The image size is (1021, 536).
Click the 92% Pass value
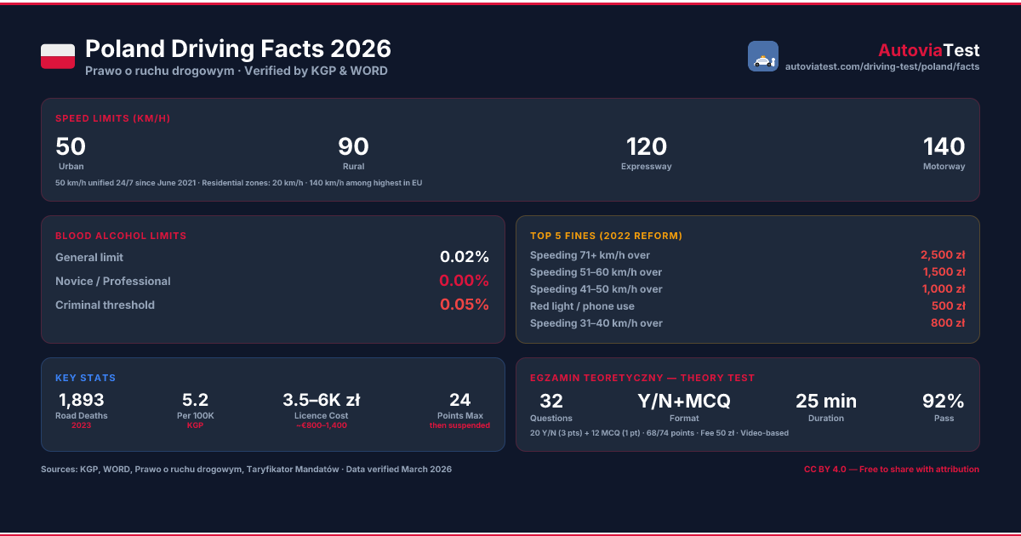944,401
